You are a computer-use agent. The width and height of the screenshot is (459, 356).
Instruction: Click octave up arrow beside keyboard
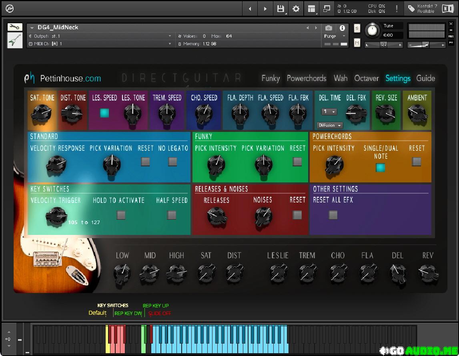9,332
